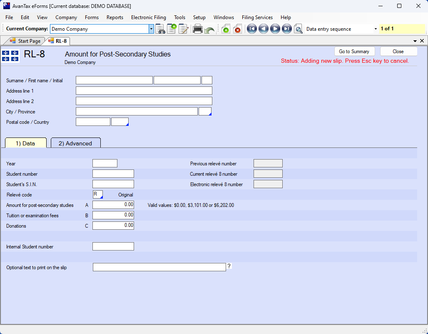Go to the first record
This screenshot has width=428, height=334.
click(x=251, y=29)
